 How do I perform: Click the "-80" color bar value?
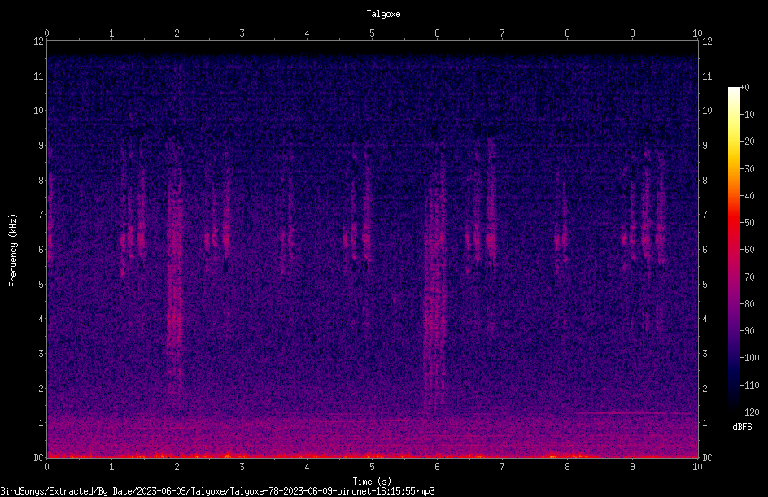[748, 304]
